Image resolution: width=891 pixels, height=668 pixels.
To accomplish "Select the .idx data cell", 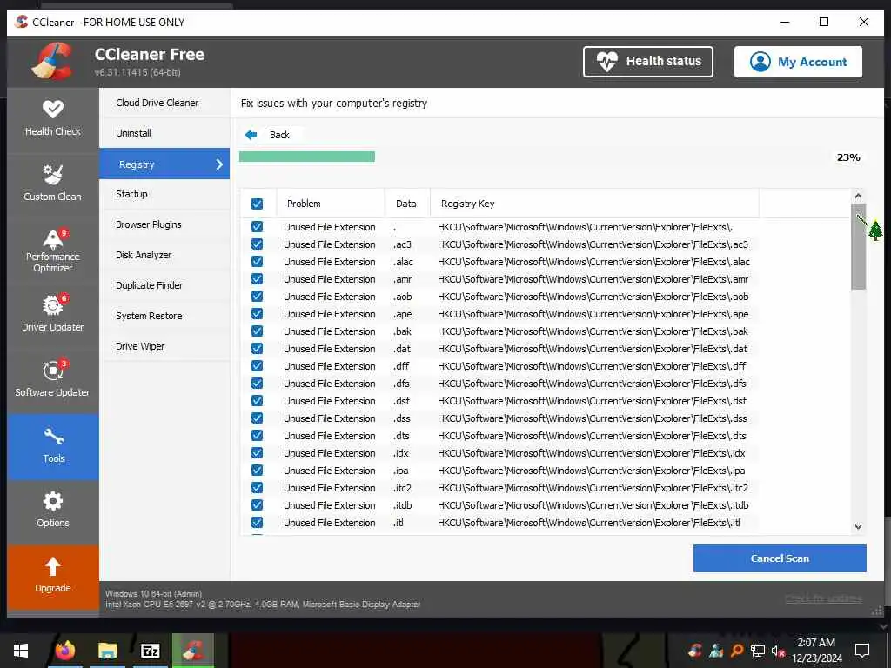I will [400, 452].
